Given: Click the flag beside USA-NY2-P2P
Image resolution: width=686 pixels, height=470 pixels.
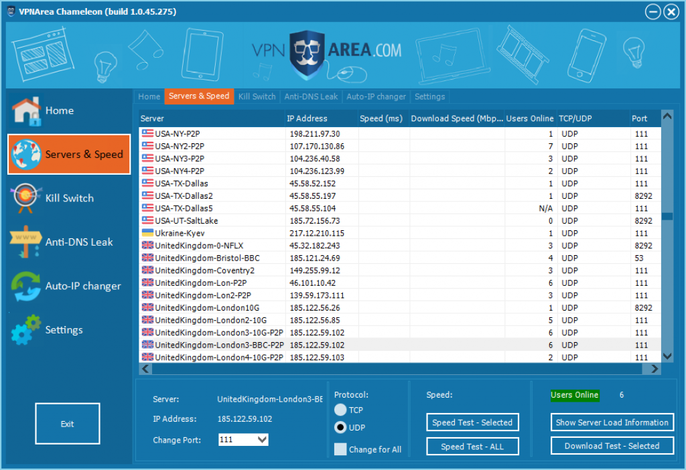Looking at the screenshot, I should tap(147, 145).
